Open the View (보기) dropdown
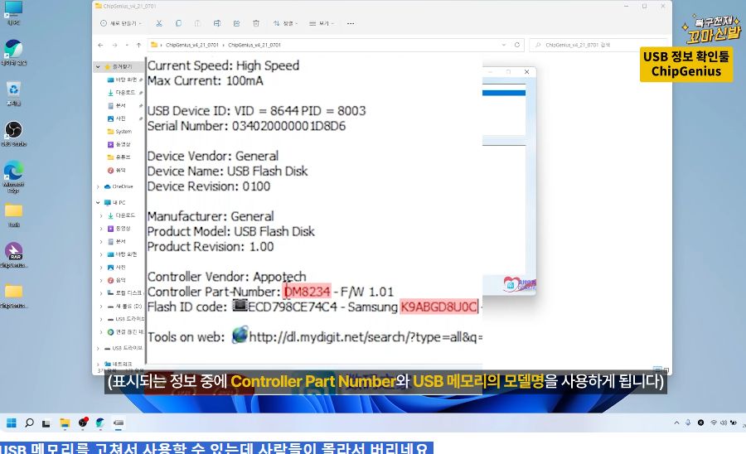The image size is (746, 454). (x=322, y=23)
